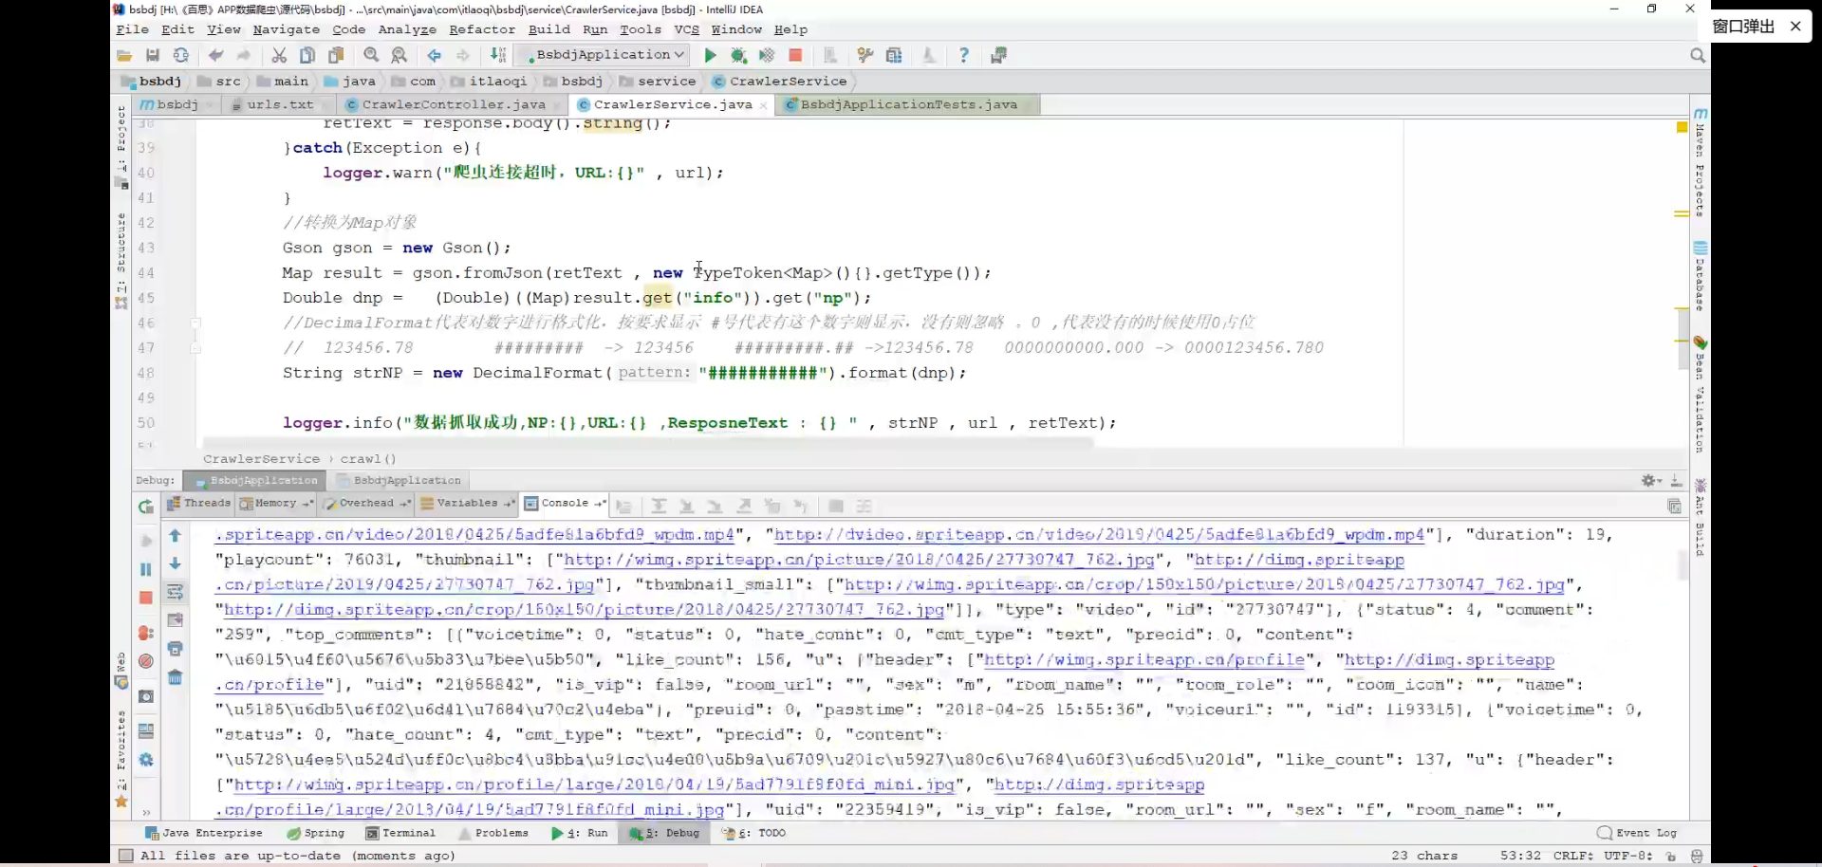Pause the program in Debug panel
The image size is (1822, 867).
[x=145, y=569]
